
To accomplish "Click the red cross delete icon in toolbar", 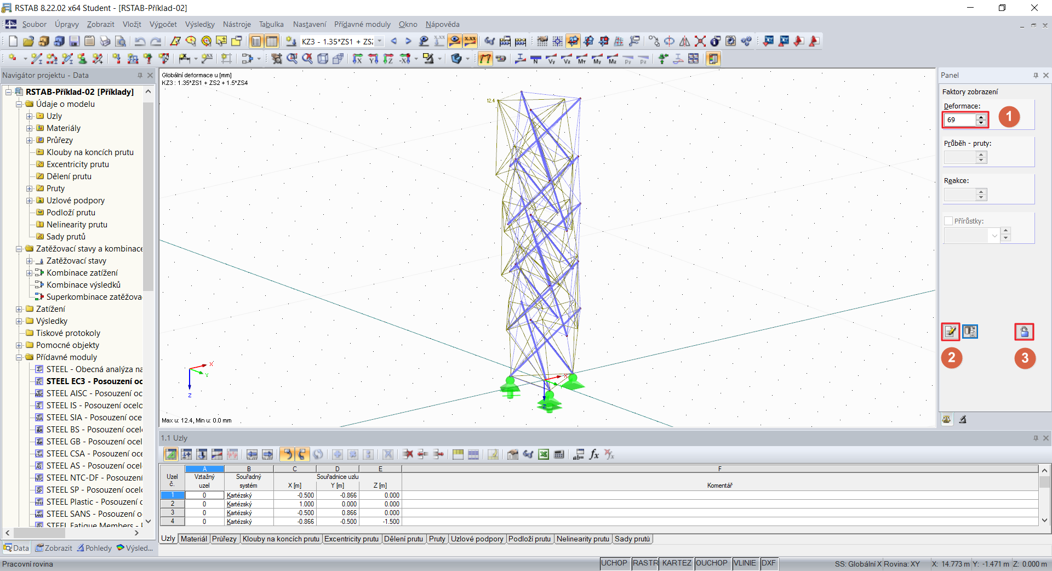I will [700, 41].
